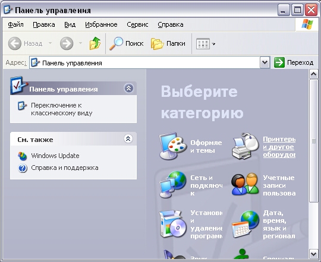Image resolution: width=321 pixels, height=262 pixels.
Task: Open Printers and other hardware icon
Action: point(246,146)
